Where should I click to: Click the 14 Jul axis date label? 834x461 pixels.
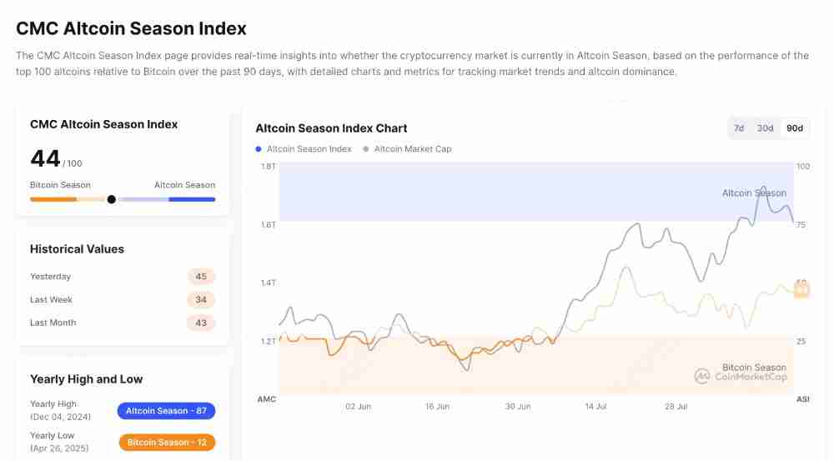pos(595,407)
